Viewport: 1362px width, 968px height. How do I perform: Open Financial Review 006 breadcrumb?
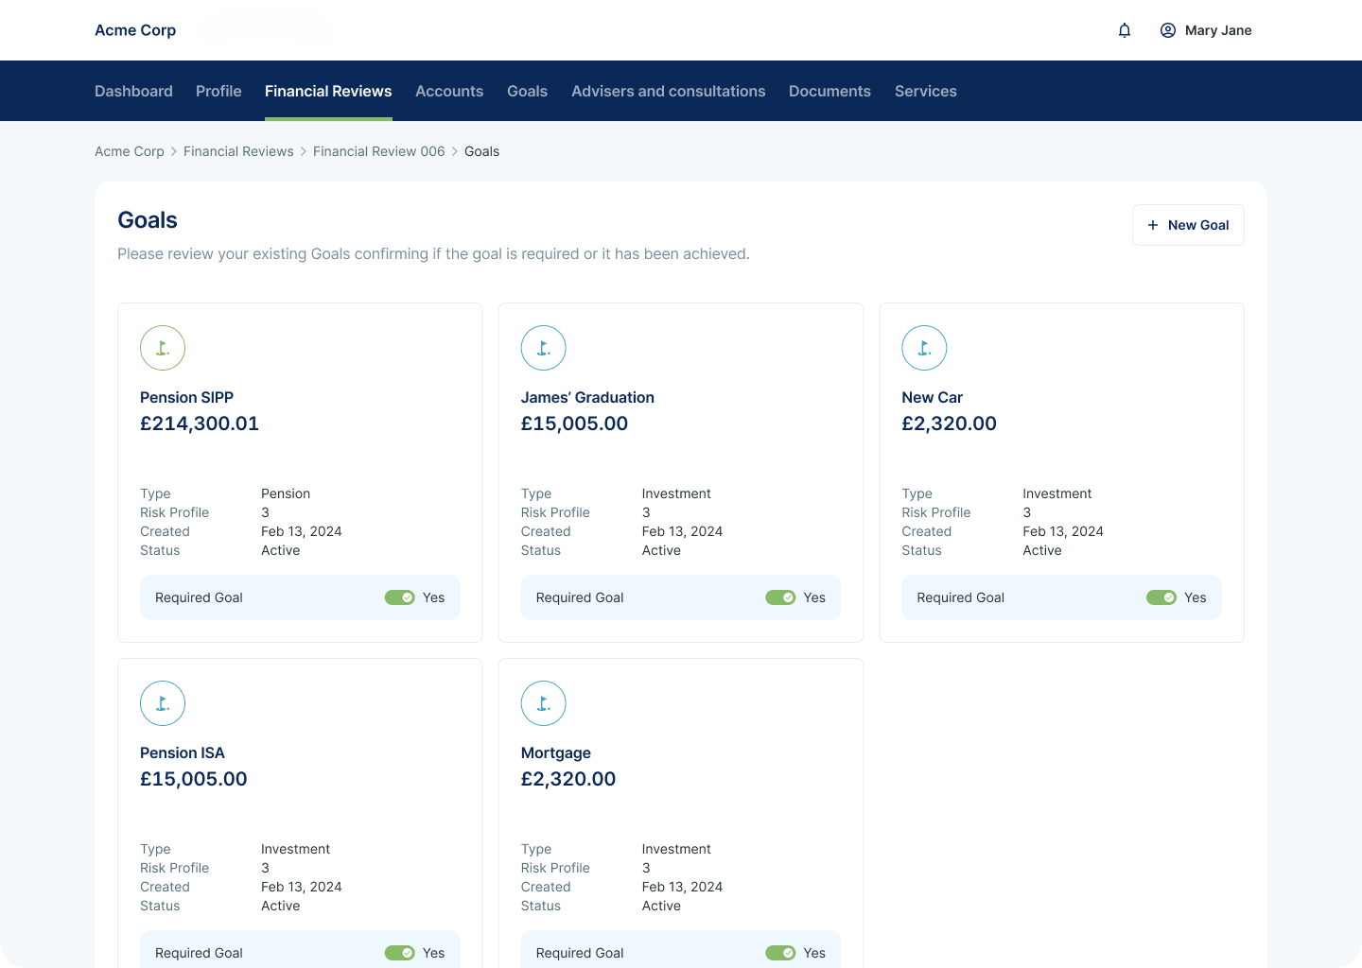tap(379, 151)
